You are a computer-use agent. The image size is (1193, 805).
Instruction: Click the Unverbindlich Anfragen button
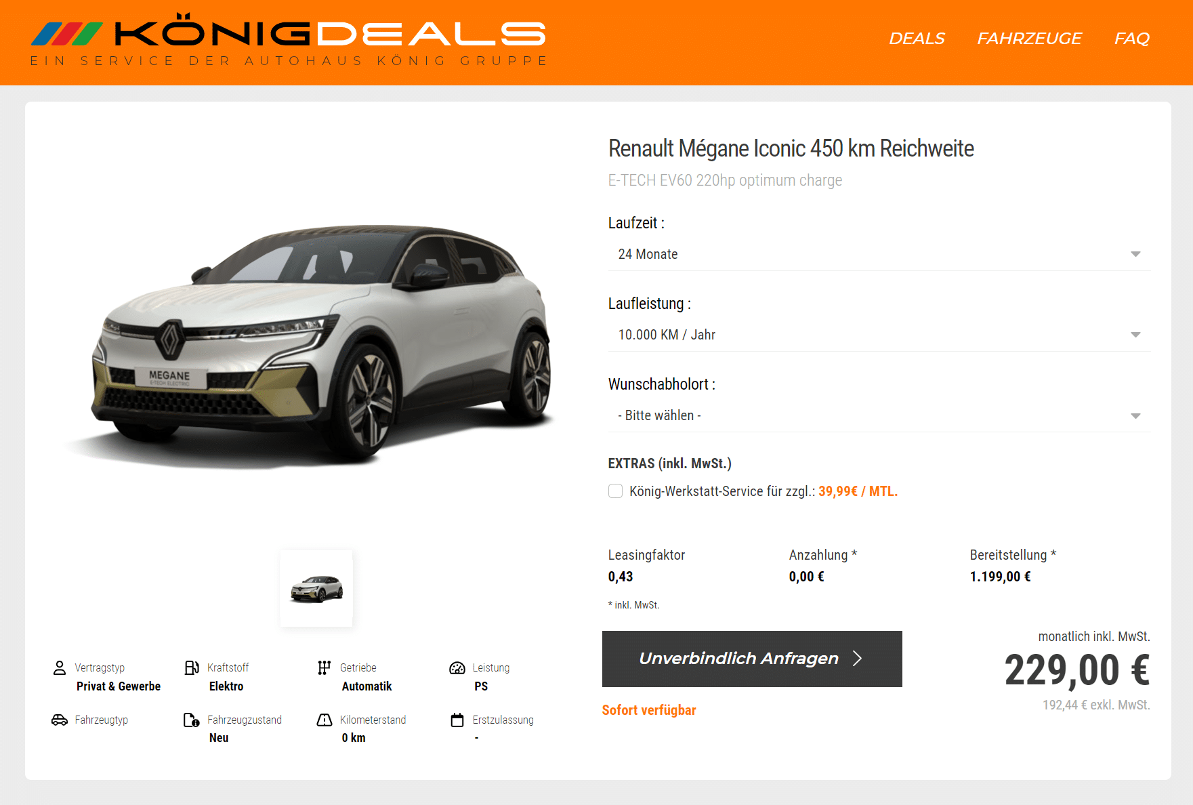[752, 659]
